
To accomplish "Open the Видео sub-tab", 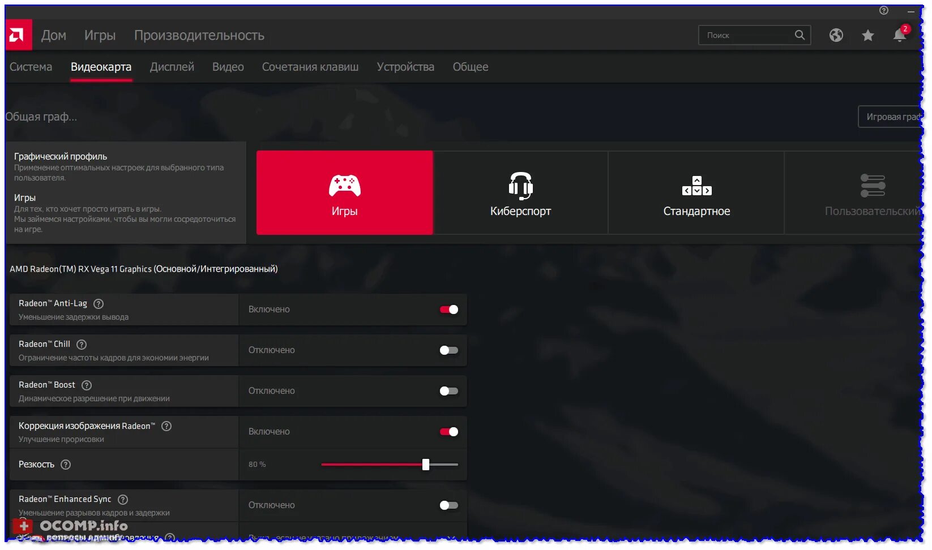I will pos(228,67).
